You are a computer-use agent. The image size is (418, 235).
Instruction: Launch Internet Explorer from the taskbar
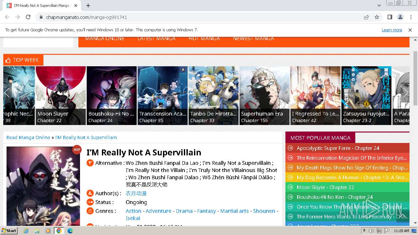pos(26,231)
